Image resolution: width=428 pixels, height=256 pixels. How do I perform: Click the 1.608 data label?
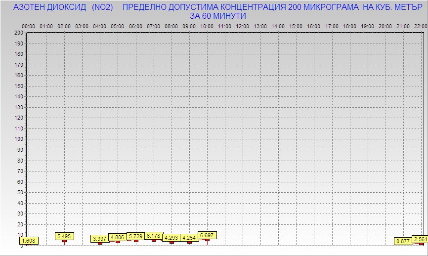tap(29, 241)
